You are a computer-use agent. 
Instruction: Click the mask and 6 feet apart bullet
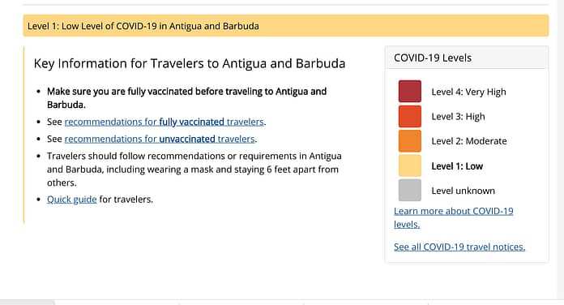[x=194, y=170]
